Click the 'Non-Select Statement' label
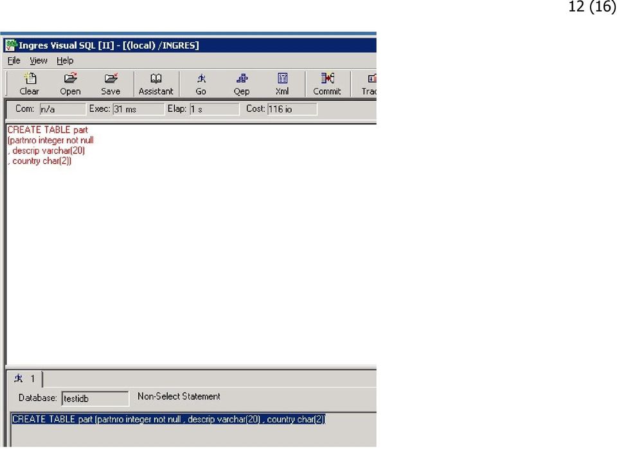617x449 pixels. coord(179,396)
